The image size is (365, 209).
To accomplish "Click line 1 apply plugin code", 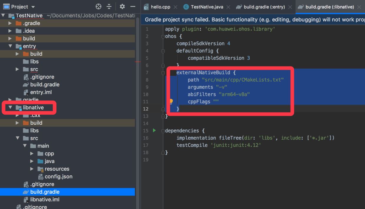I will pyautogui.click(x=220, y=29).
